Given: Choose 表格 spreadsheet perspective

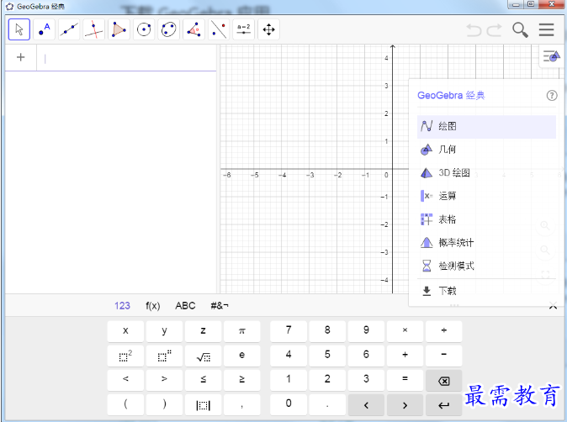Looking at the screenshot, I should click(486, 219).
